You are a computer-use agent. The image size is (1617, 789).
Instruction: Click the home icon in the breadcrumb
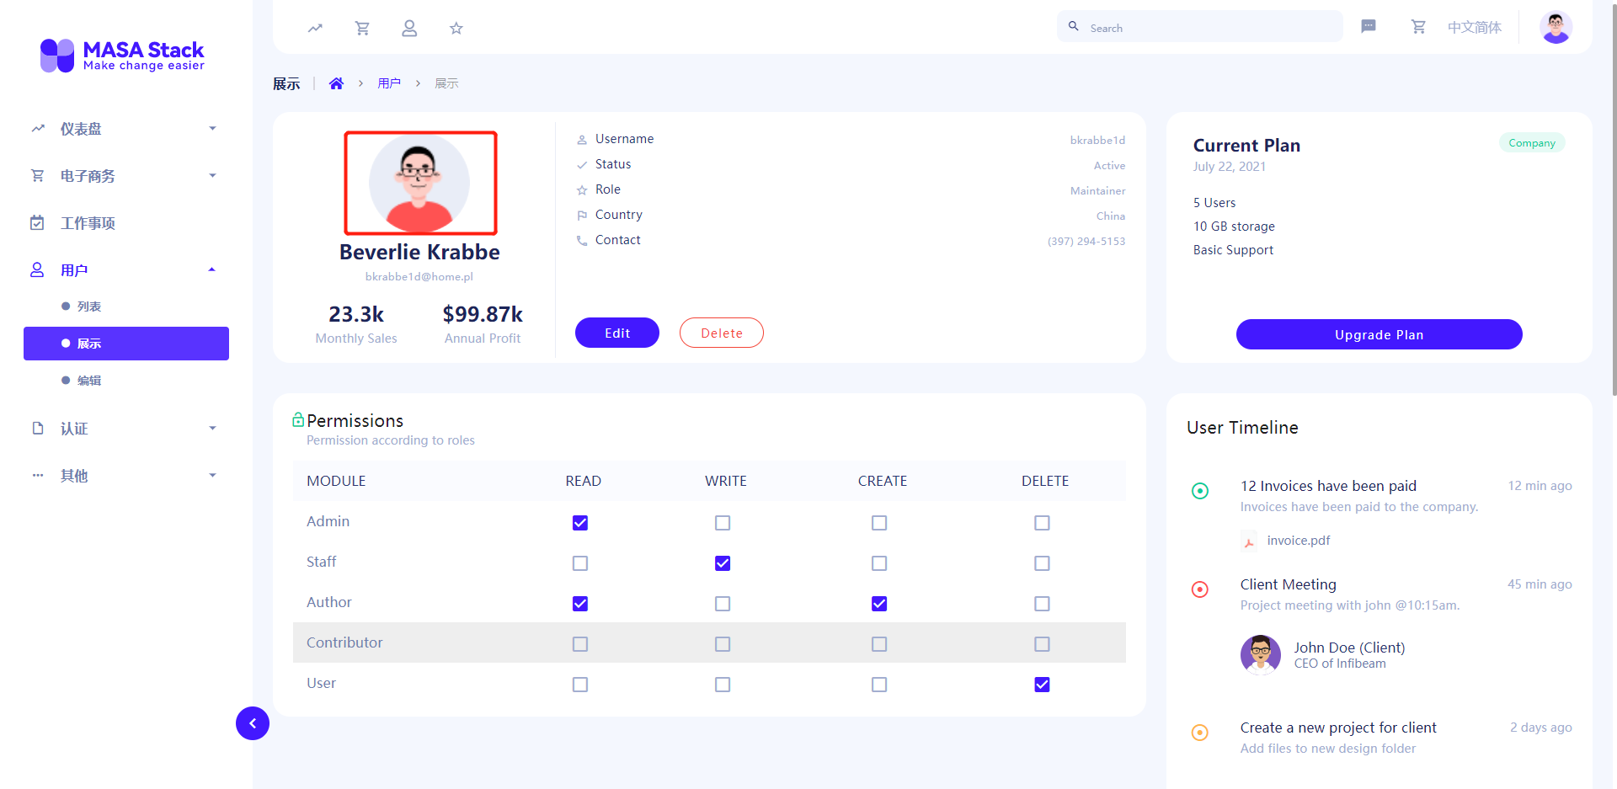point(336,83)
